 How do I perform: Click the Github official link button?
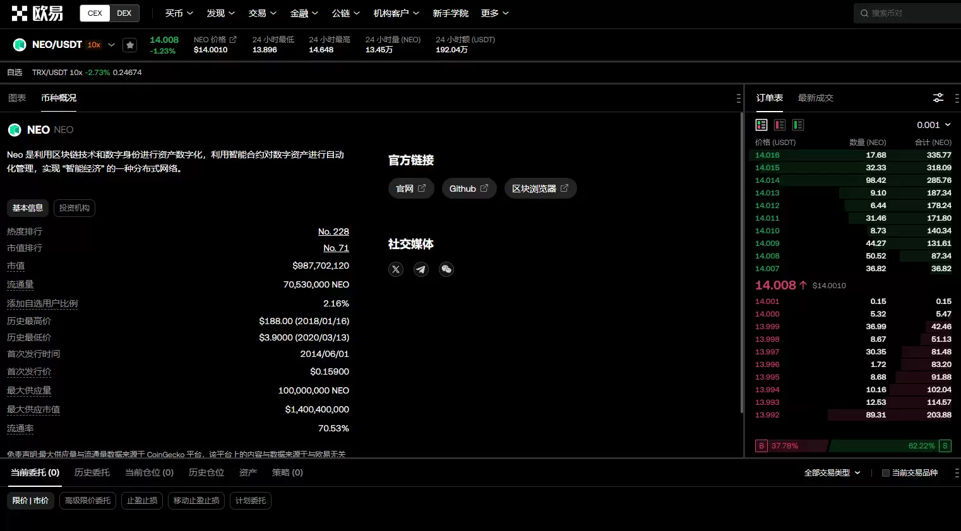click(x=469, y=189)
